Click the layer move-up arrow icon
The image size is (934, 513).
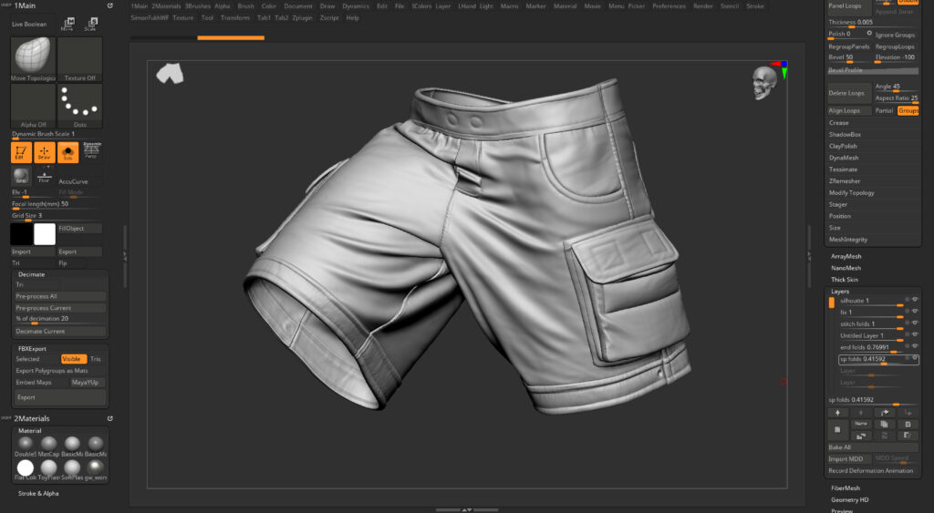click(837, 413)
